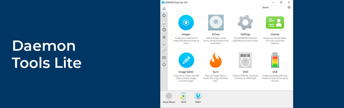Open the help question mark
This screenshot has height=108, width=344.
(x=289, y=7)
